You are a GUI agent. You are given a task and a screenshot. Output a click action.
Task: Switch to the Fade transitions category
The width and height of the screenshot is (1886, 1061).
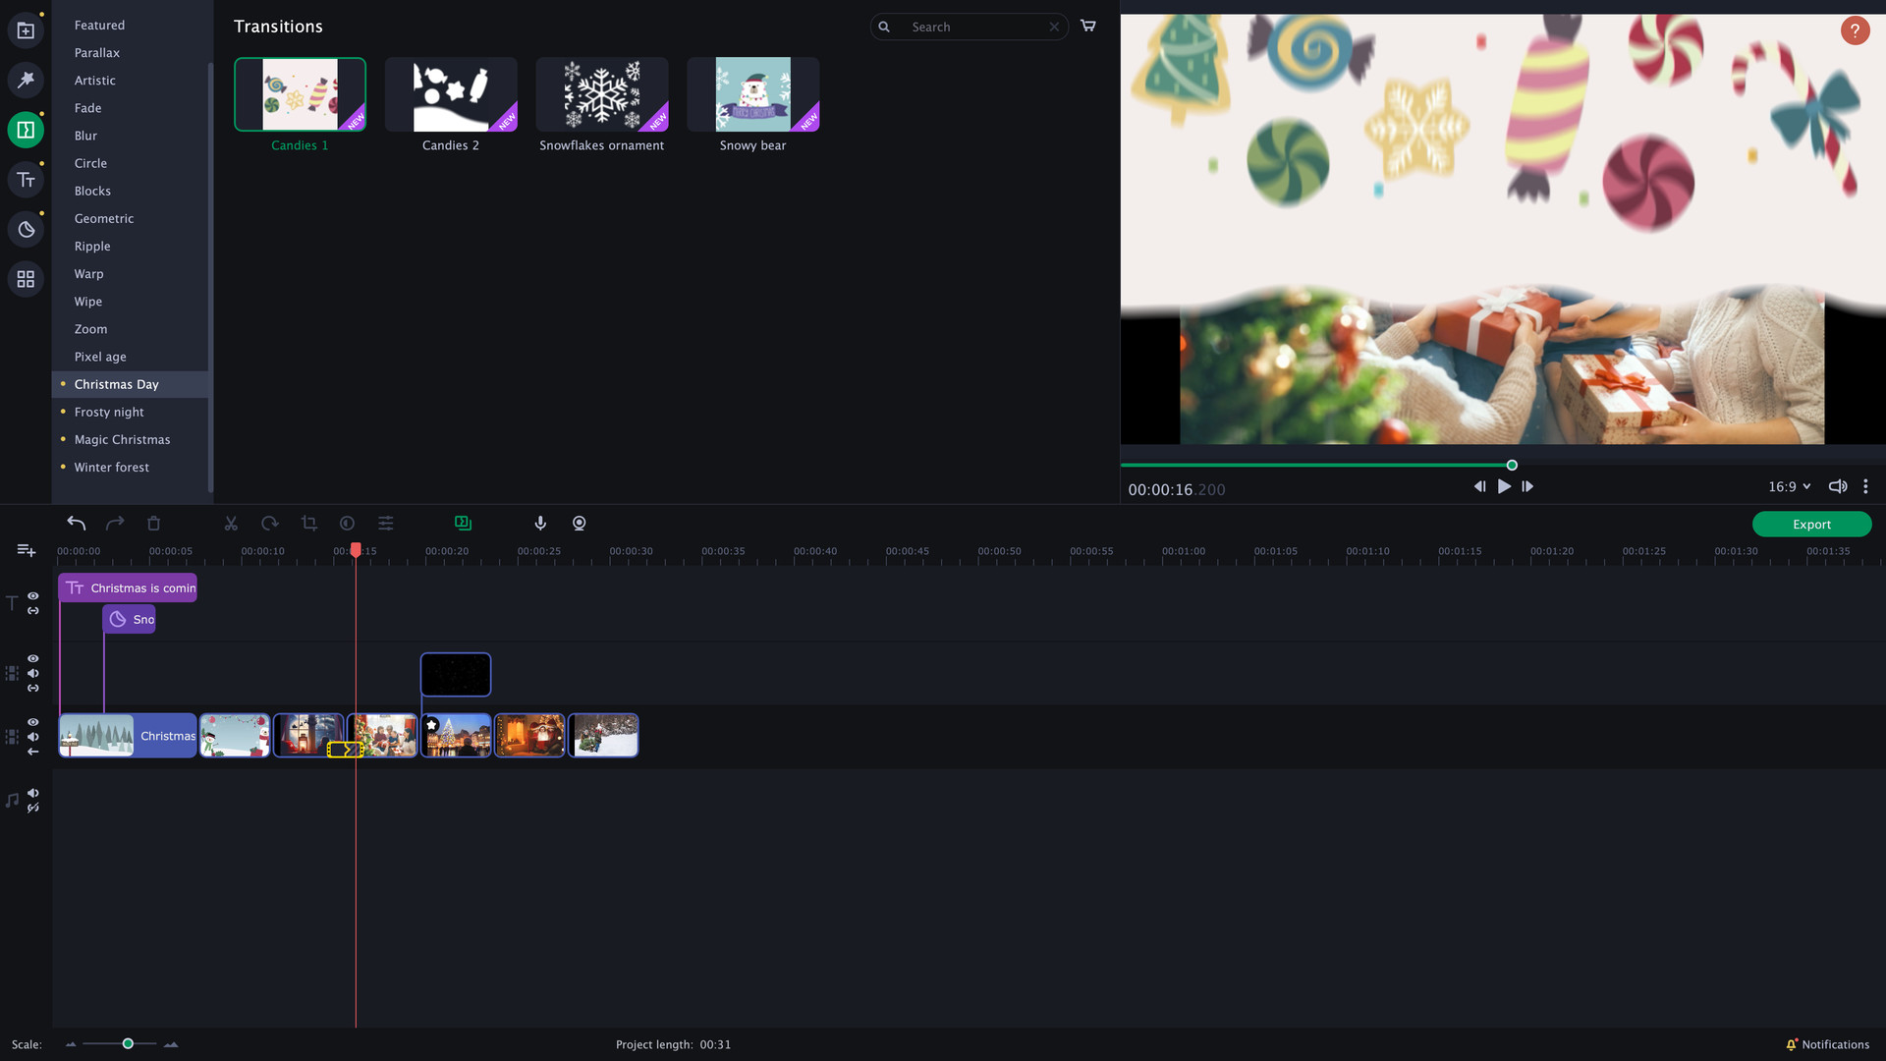(x=87, y=108)
